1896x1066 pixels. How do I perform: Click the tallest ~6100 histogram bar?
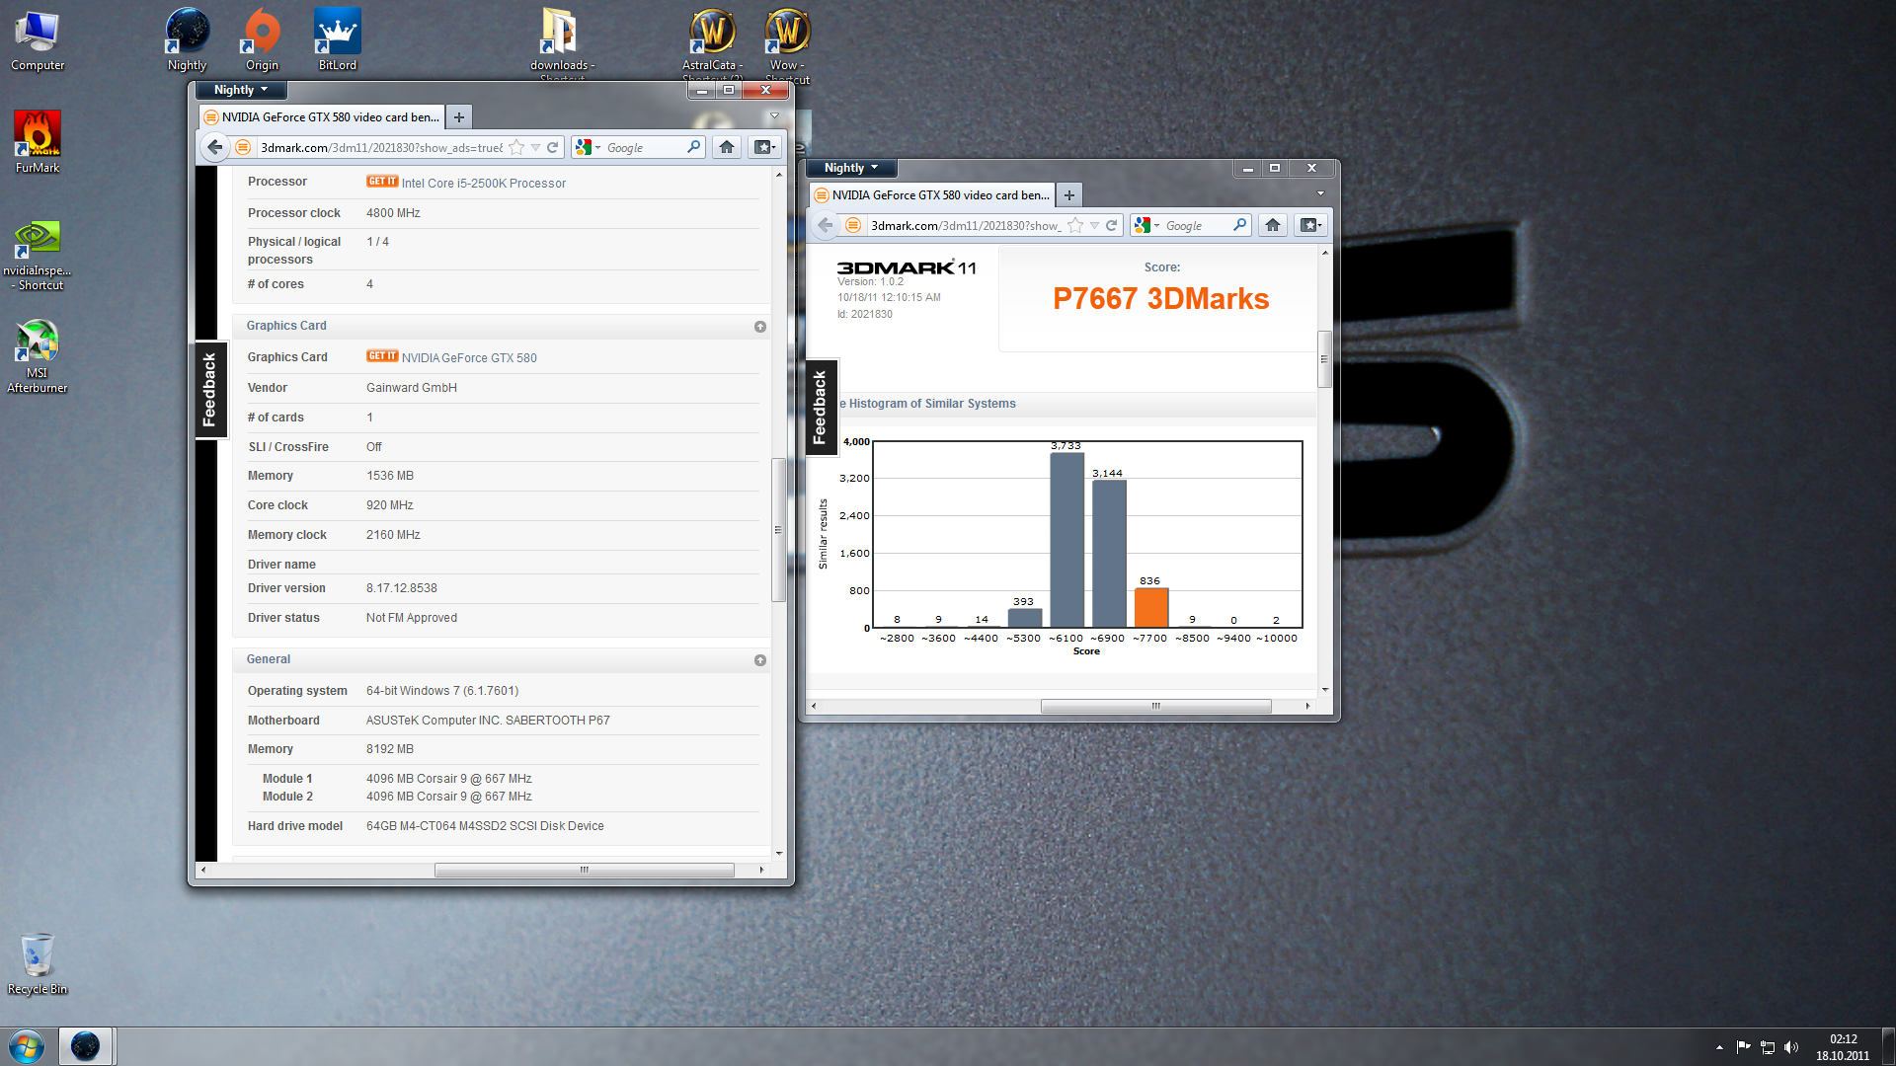click(x=1066, y=540)
